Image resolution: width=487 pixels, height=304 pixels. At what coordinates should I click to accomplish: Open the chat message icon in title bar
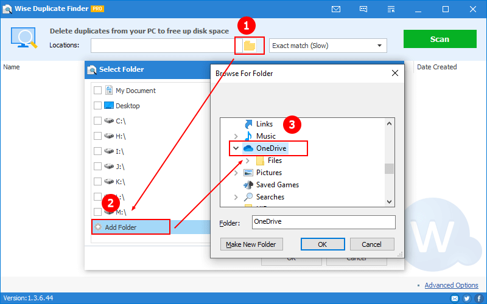pyautogui.click(x=363, y=9)
